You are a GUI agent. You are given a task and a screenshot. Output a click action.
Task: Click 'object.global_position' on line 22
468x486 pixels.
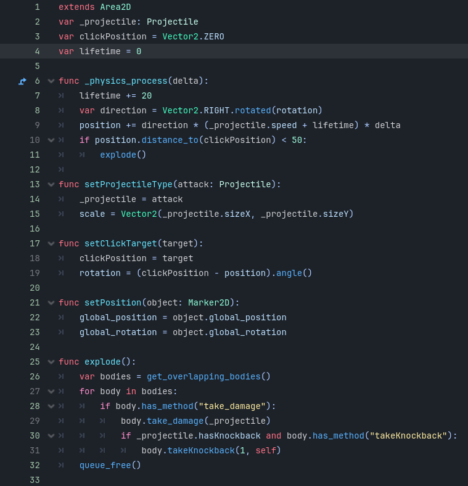[229, 317]
